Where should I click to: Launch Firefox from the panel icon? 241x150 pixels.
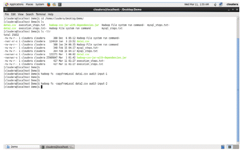[49, 4]
